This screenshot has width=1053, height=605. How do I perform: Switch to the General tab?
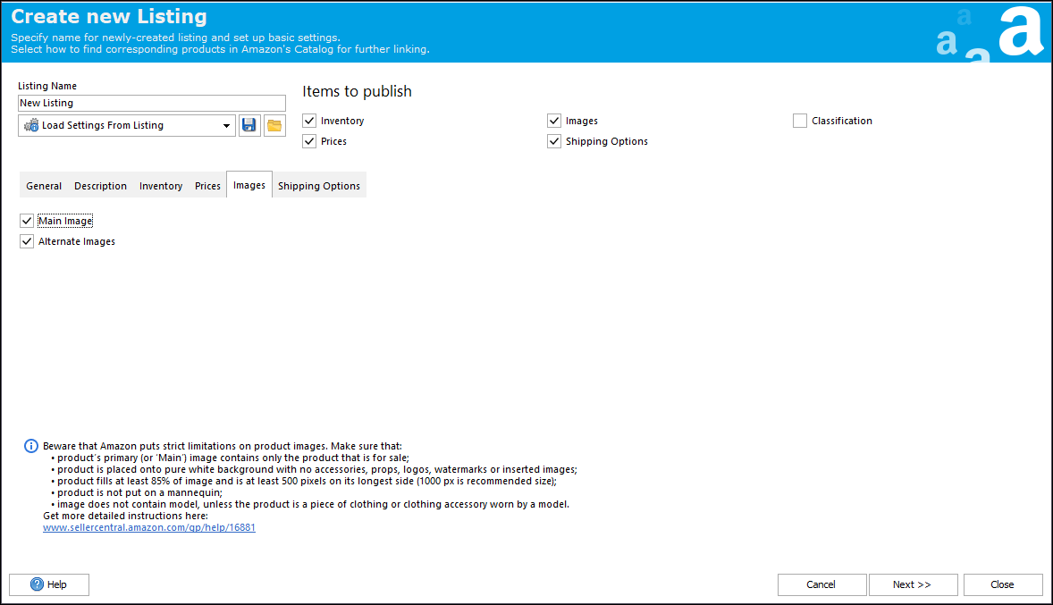(44, 186)
